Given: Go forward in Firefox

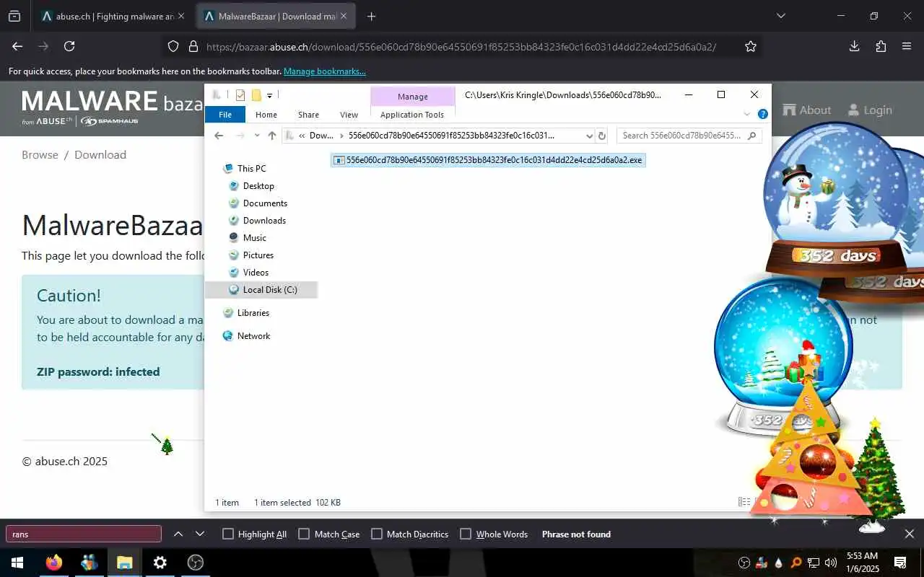Looking at the screenshot, I should (x=43, y=46).
